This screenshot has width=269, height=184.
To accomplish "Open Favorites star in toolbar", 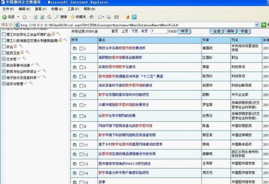I will pos(73,17).
